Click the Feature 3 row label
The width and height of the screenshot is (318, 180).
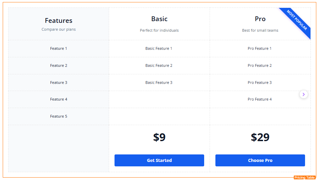point(59,82)
